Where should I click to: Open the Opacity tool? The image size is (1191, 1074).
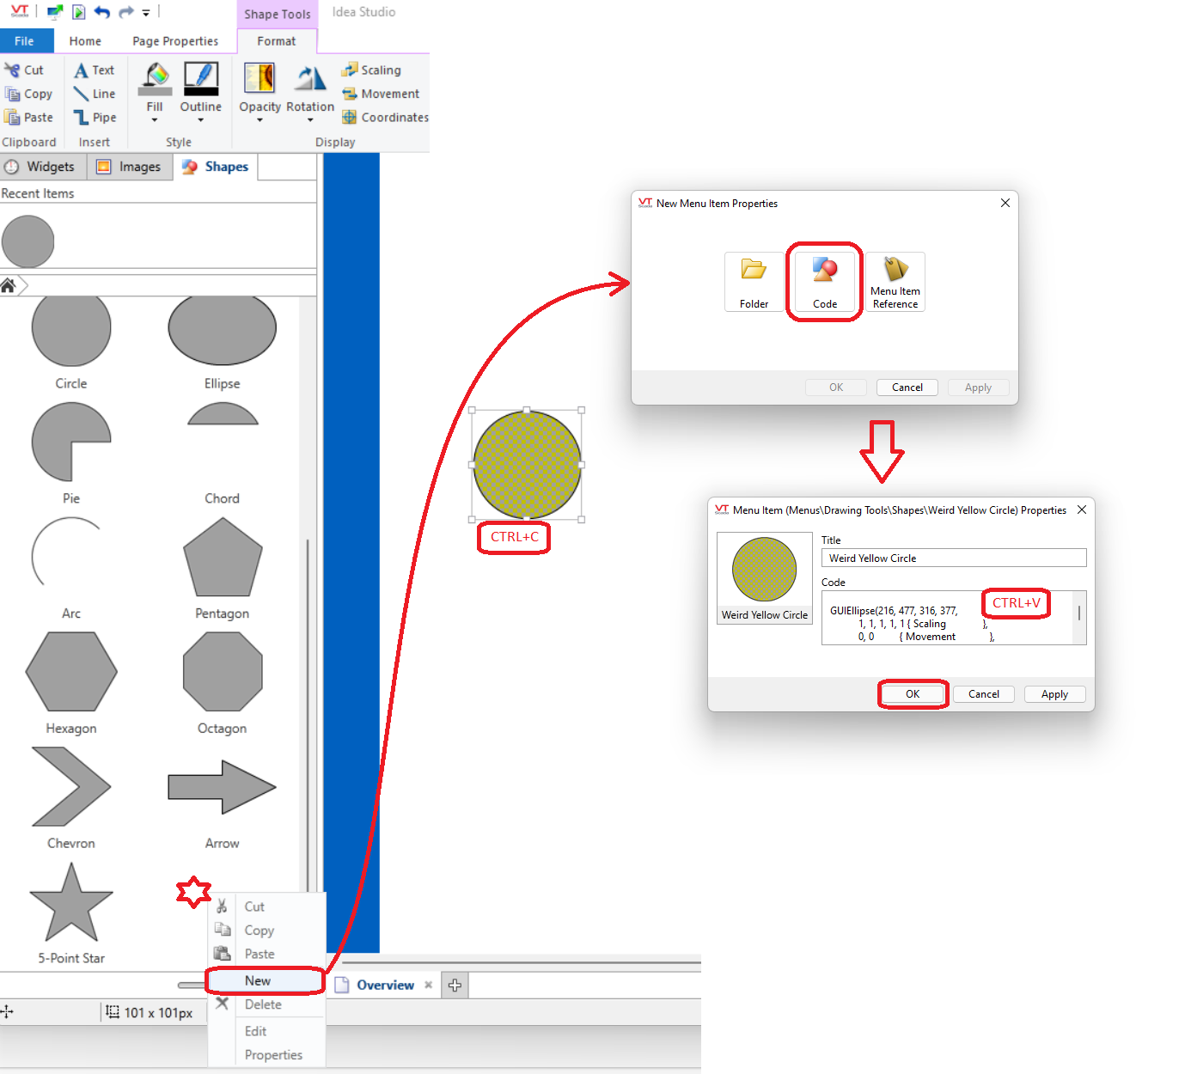(260, 79)
